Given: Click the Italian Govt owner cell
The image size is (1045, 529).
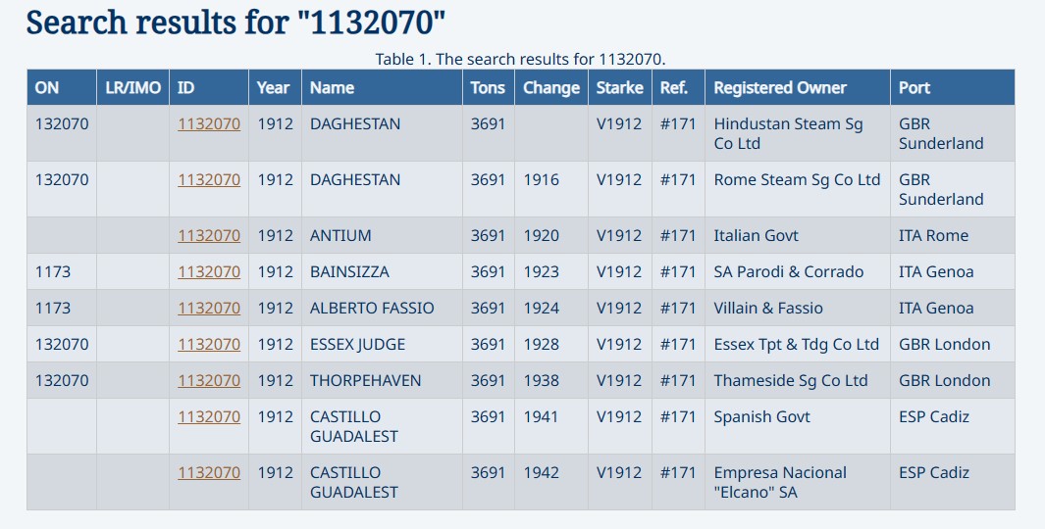Looking at the screenshot, I should pyautogui.click(x=756, y=236).
